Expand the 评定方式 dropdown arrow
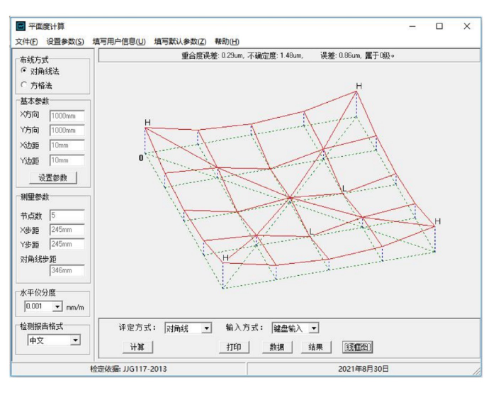Viewport: 496px width, 417px height. tap(207, 328)
